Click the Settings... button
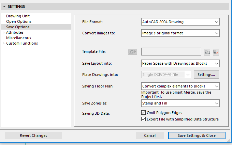The width and height of the screenshot is (232, 145). 206,75
